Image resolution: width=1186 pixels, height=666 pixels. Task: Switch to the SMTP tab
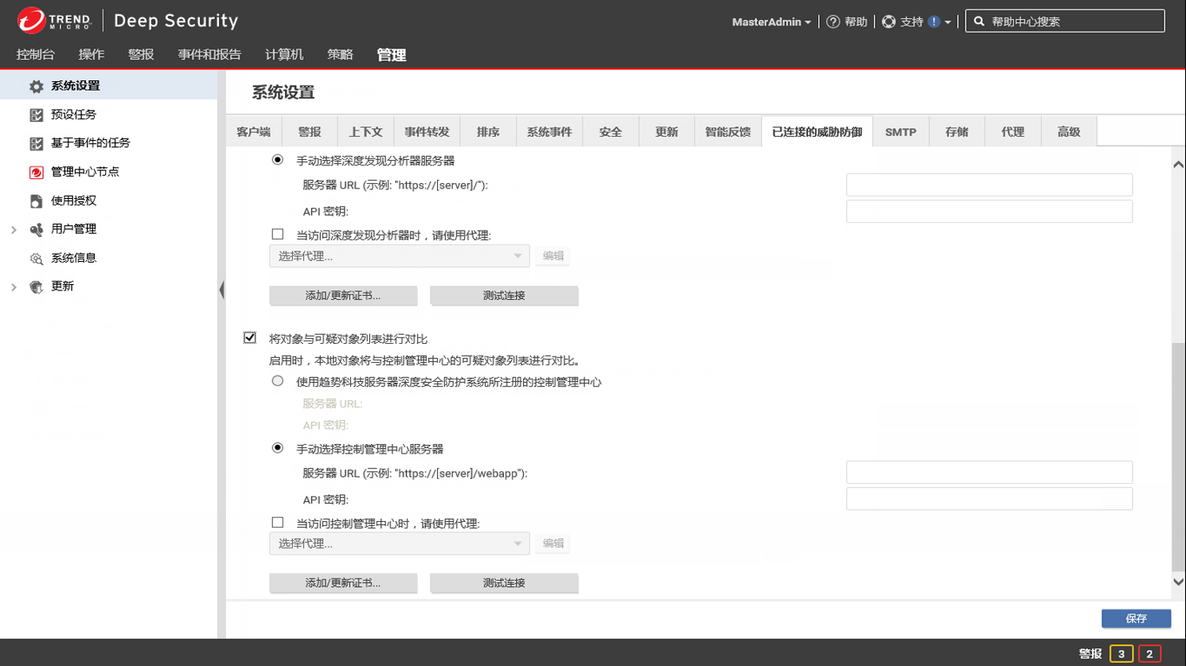(x=900, y=132)
